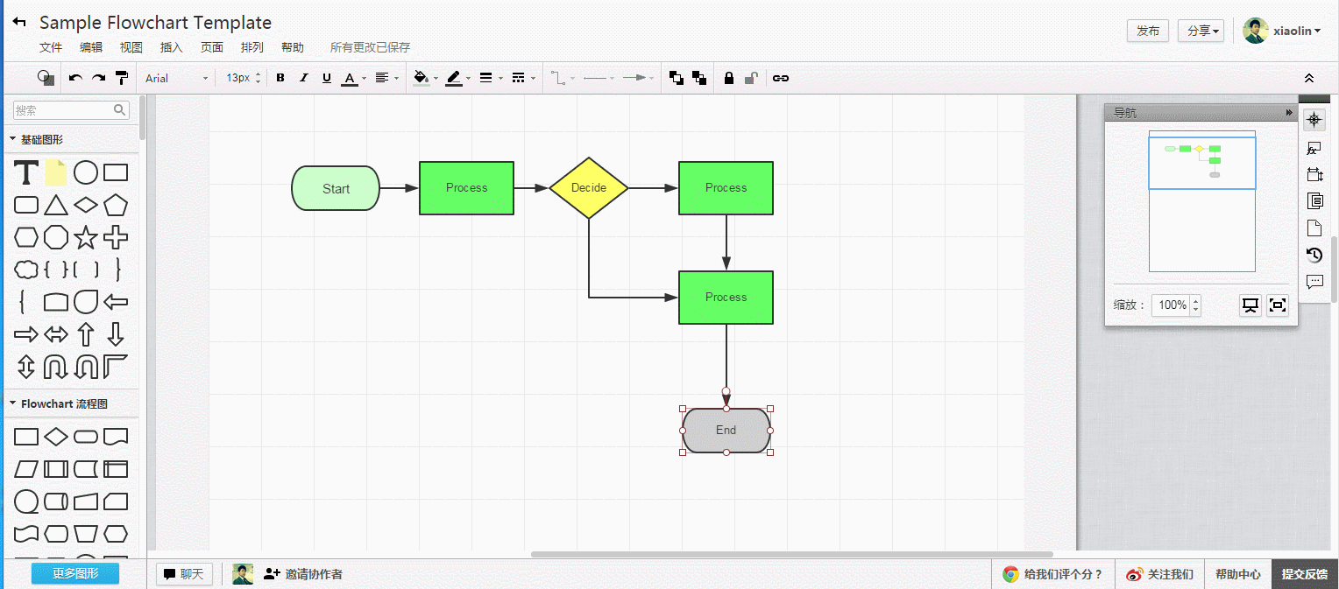This screenshot has width=1339, height=589.
Task: Select the star shape from basic shapes
Action: 85,237
